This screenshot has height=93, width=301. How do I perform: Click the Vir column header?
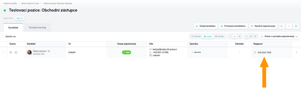point(69,44)
